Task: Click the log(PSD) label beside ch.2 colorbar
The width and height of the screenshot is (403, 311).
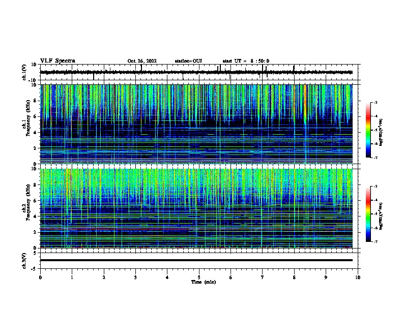Action: pos(381,216)
